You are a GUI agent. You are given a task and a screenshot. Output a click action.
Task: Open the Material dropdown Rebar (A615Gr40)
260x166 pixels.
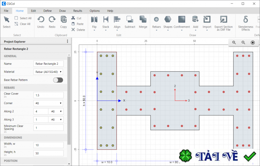click(48, 72)
